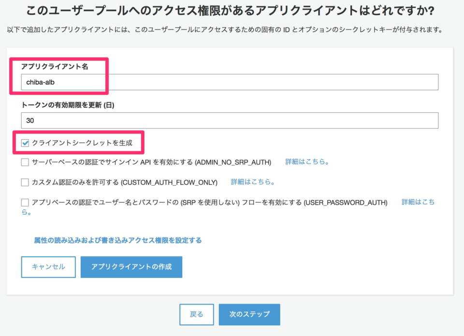Open details link for CUSTOM_AUTH_FLOW_ONLY
Viewport: 464px width, 336px height.
[x=252, y=182]
